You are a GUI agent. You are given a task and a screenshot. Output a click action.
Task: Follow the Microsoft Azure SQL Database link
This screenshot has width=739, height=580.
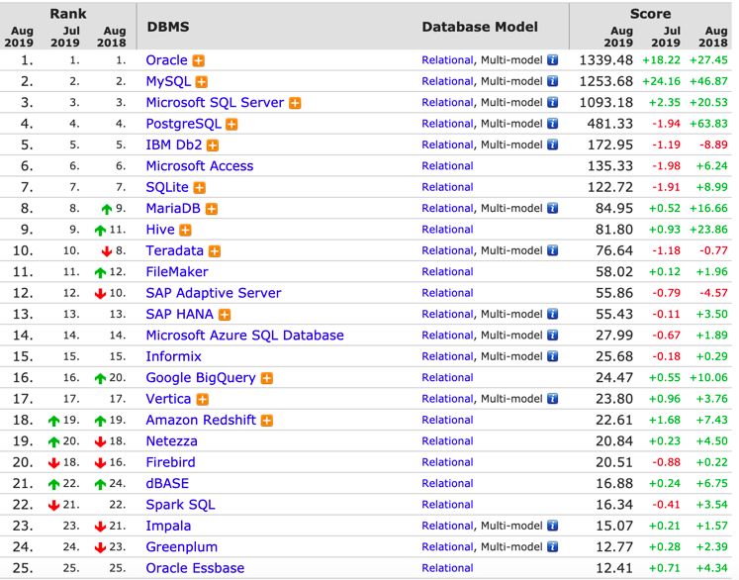click(x=244, y=336)
